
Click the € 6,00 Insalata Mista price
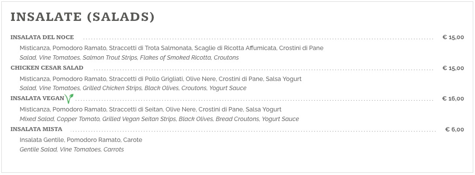[455, 129]
